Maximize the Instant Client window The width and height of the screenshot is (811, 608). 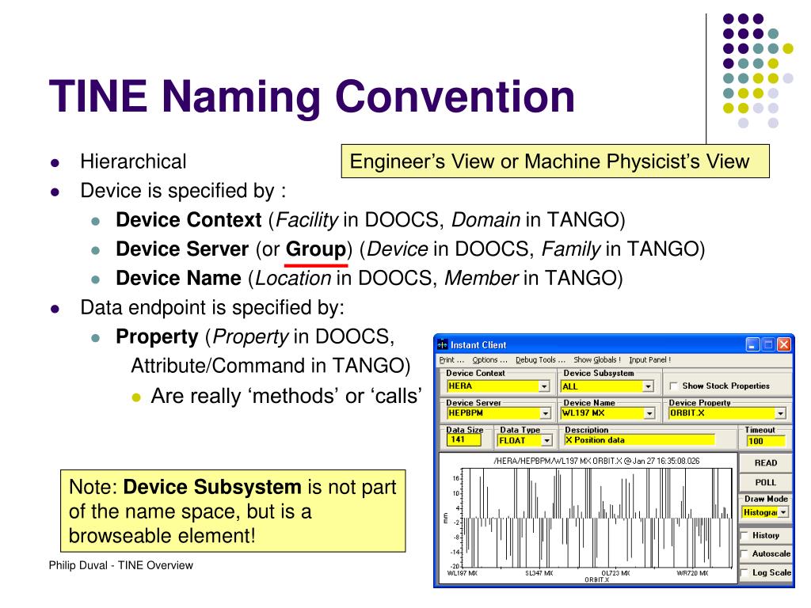coord(768,344)
